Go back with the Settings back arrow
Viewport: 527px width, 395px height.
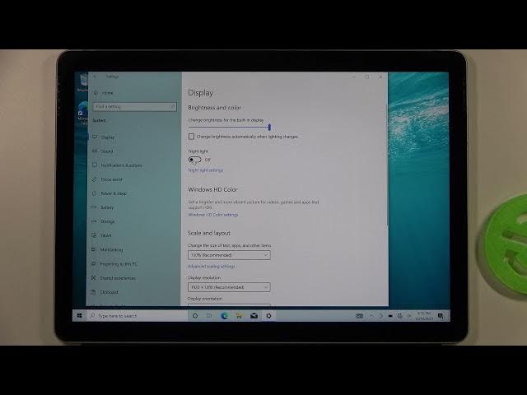96,77
